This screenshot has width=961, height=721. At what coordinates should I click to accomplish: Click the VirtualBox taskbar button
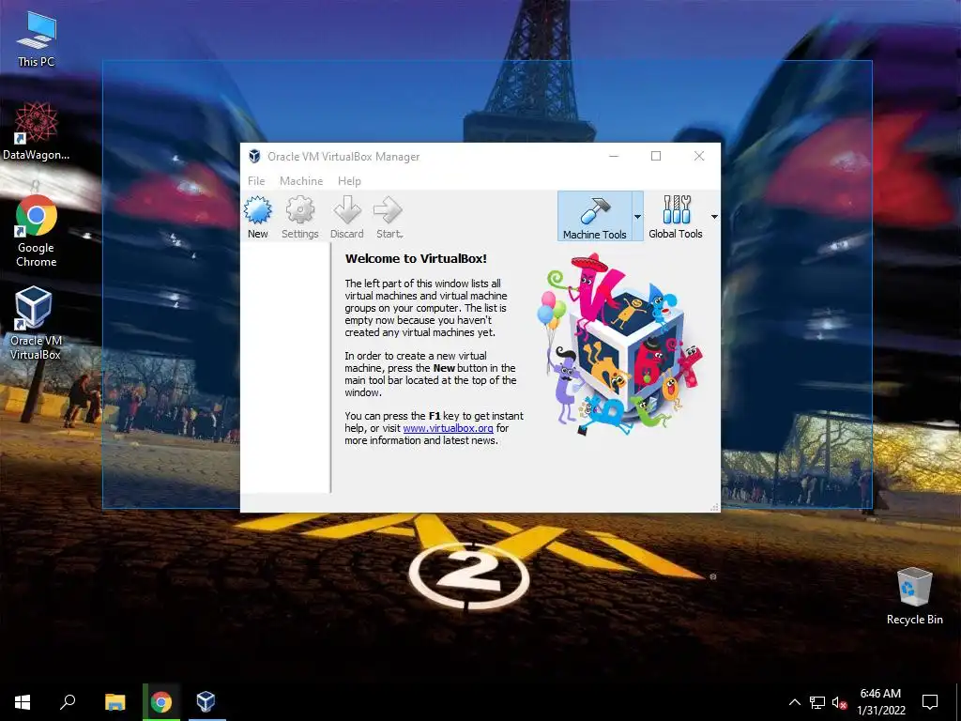coord(206,702)
